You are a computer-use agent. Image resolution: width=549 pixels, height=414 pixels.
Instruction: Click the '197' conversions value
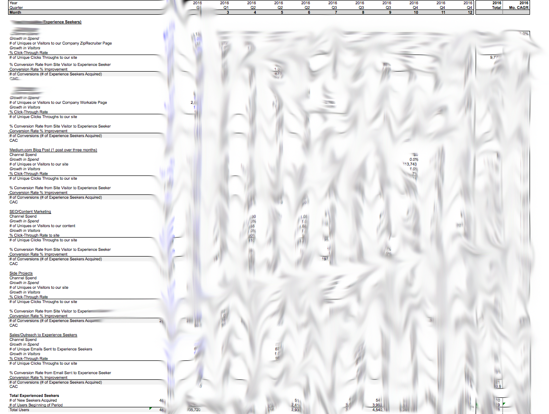pyautogui.click(x=325, y=259)
